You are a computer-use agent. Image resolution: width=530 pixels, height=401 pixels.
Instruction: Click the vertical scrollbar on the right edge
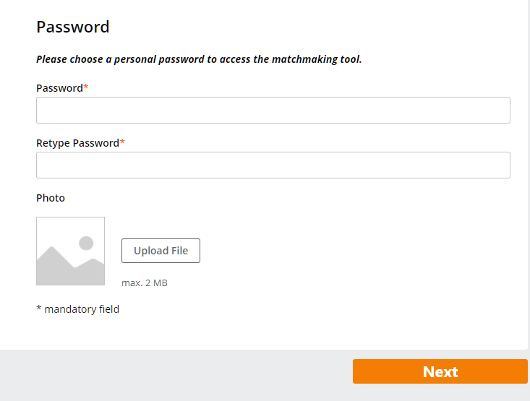(529, 173)
